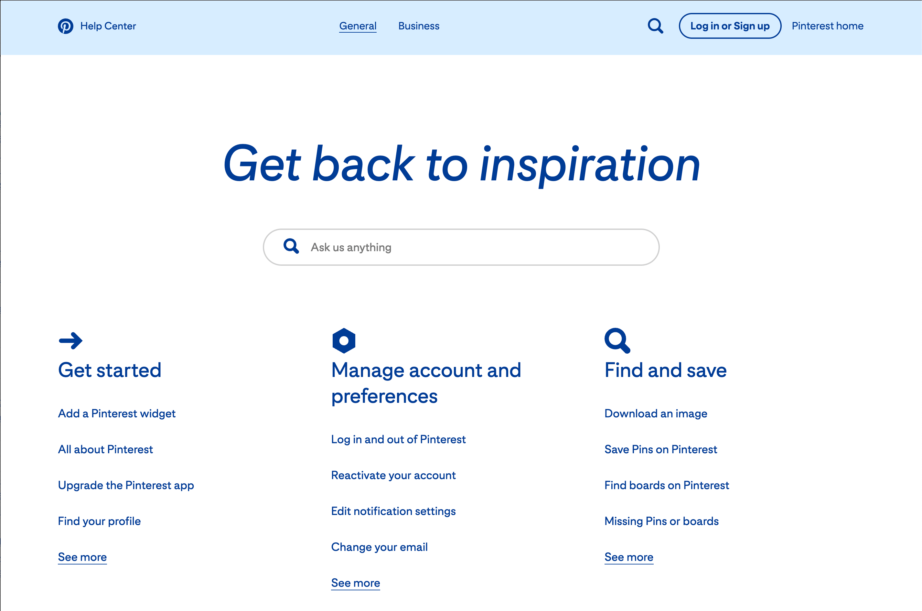The width and height of the screenshot is (922, 611).
Task: Click the search icon in Help Center header
Action: point(655,26)
